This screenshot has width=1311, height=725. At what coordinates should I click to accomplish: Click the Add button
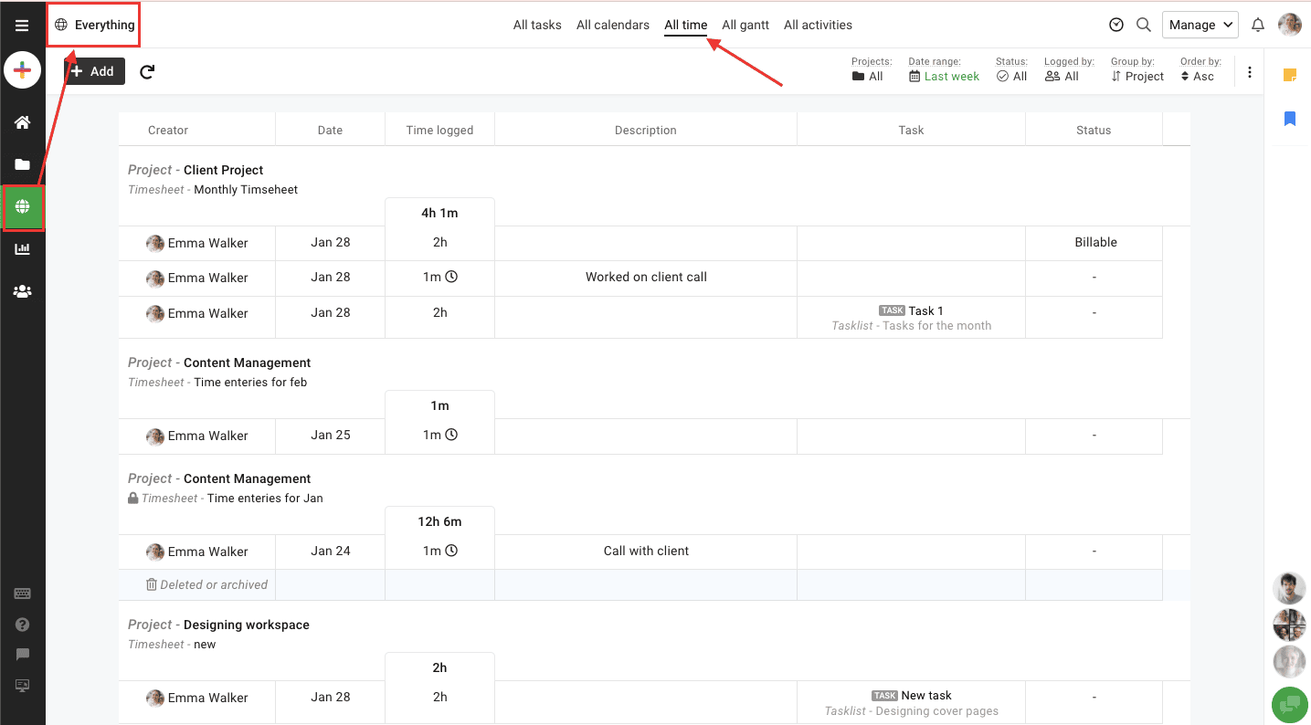(x=94, y=70)
